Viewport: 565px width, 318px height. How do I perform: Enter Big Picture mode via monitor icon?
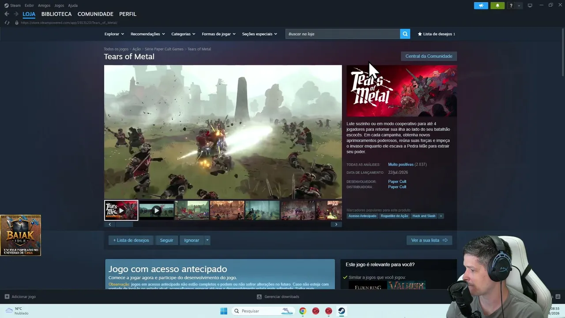click(530, 5)
